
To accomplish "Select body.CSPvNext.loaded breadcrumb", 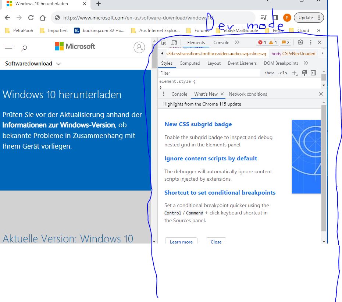I will tap(293, 53).
